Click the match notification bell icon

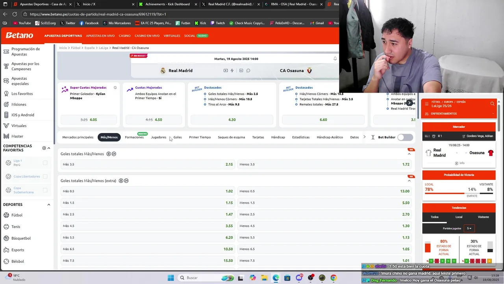coord(335,59)
